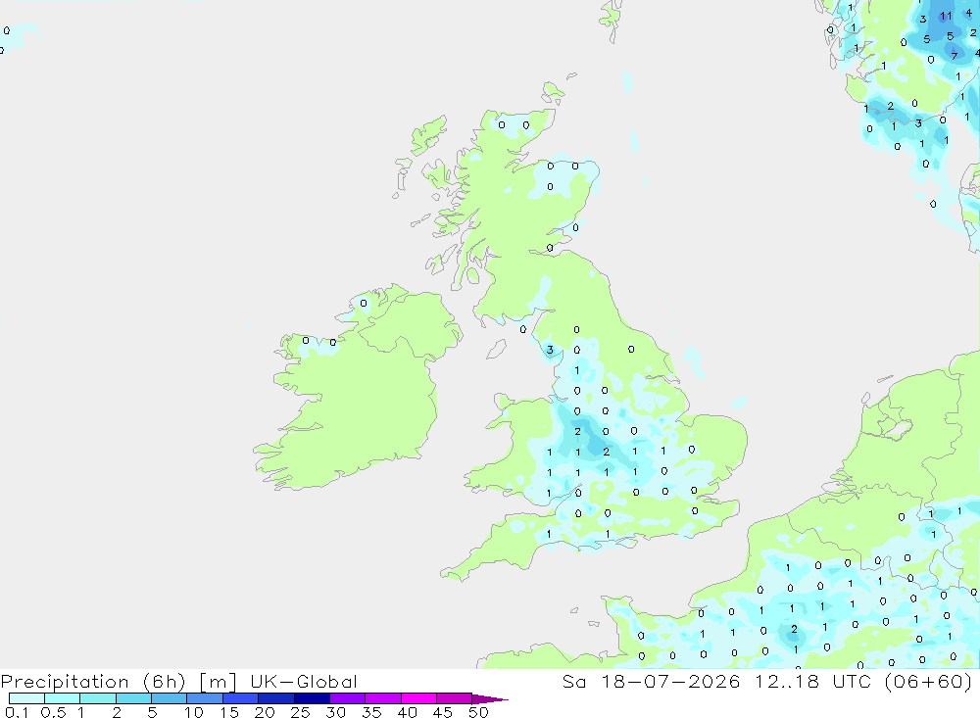Click the 40–45 magenta legend swatch
The image size is (980, 718).
tap(418, 698)
